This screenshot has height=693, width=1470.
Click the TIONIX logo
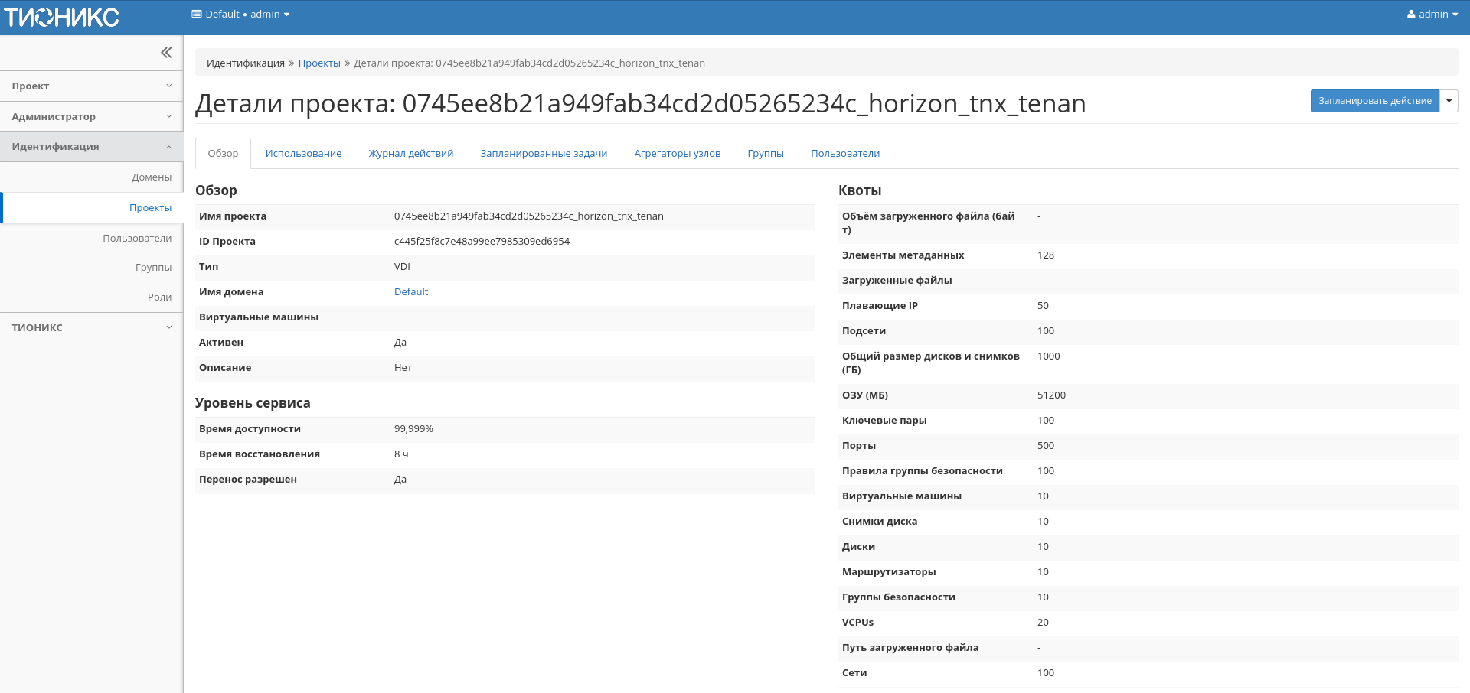62,17
